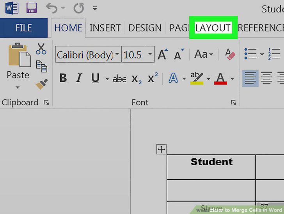
Task: Cut selection with the scissors icon
Action: pyautogui.click(x=41, y=48)
